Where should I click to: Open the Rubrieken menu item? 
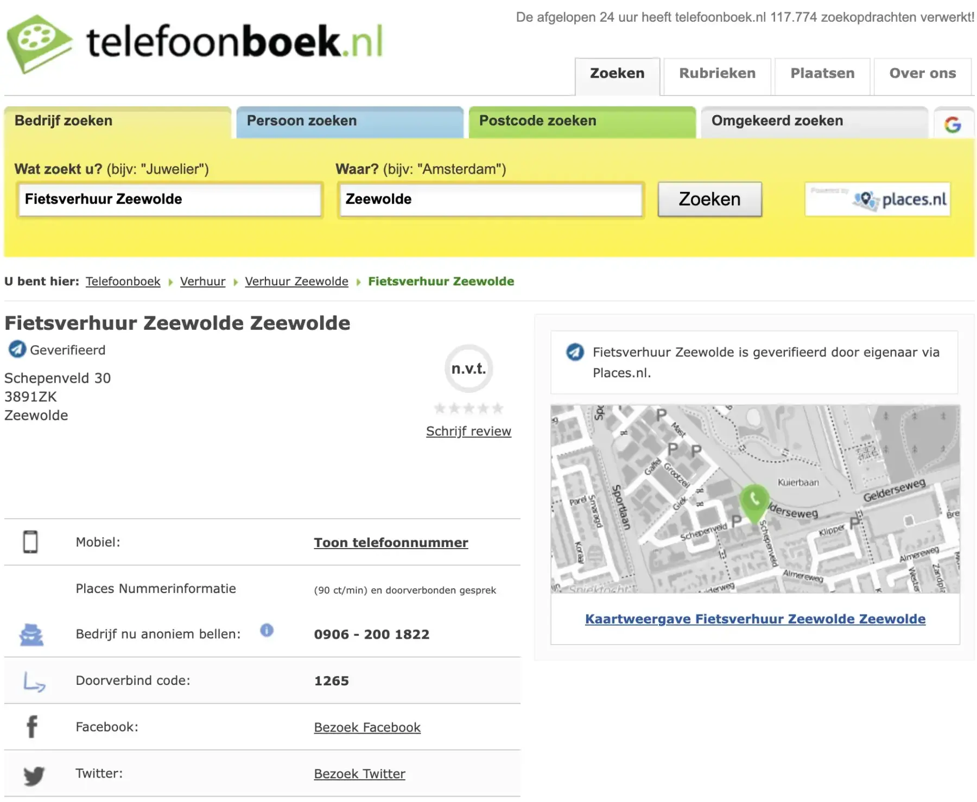pos(717,74)
